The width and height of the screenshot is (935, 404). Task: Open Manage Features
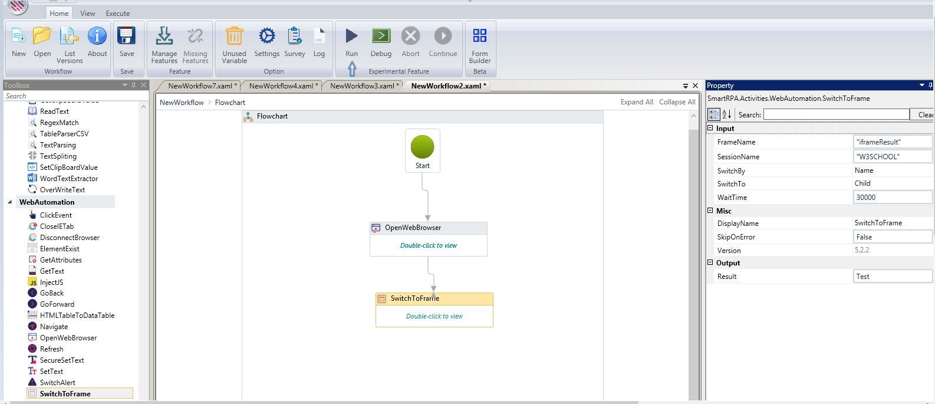(164, 37)
